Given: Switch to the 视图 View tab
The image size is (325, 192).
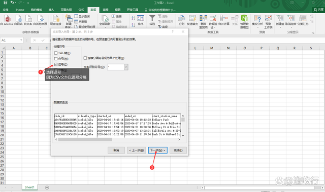Looking at the screenshot, I should (x=117, y=10).
